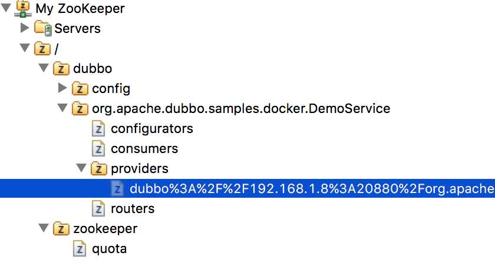
Task: Collapse the zookeeper node arrow
Action: coord(44,228)
